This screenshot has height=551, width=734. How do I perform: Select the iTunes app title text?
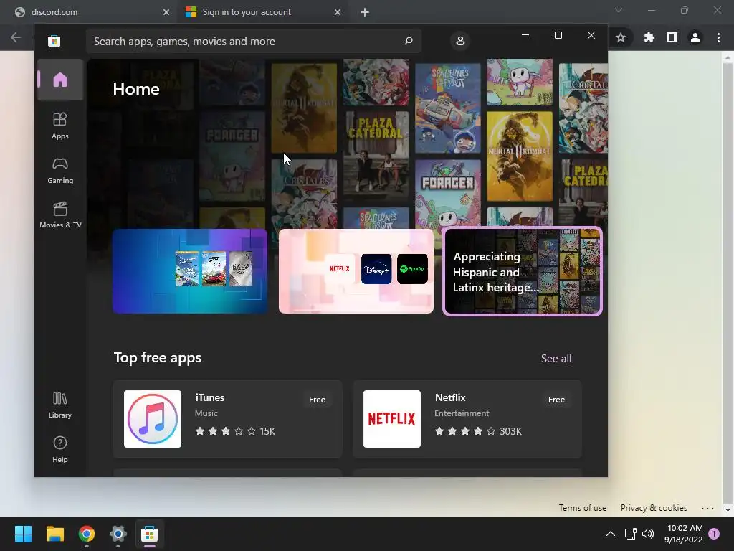click(210, 397)
